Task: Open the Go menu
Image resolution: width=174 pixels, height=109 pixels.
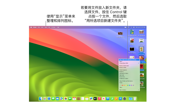Action: 49,27
